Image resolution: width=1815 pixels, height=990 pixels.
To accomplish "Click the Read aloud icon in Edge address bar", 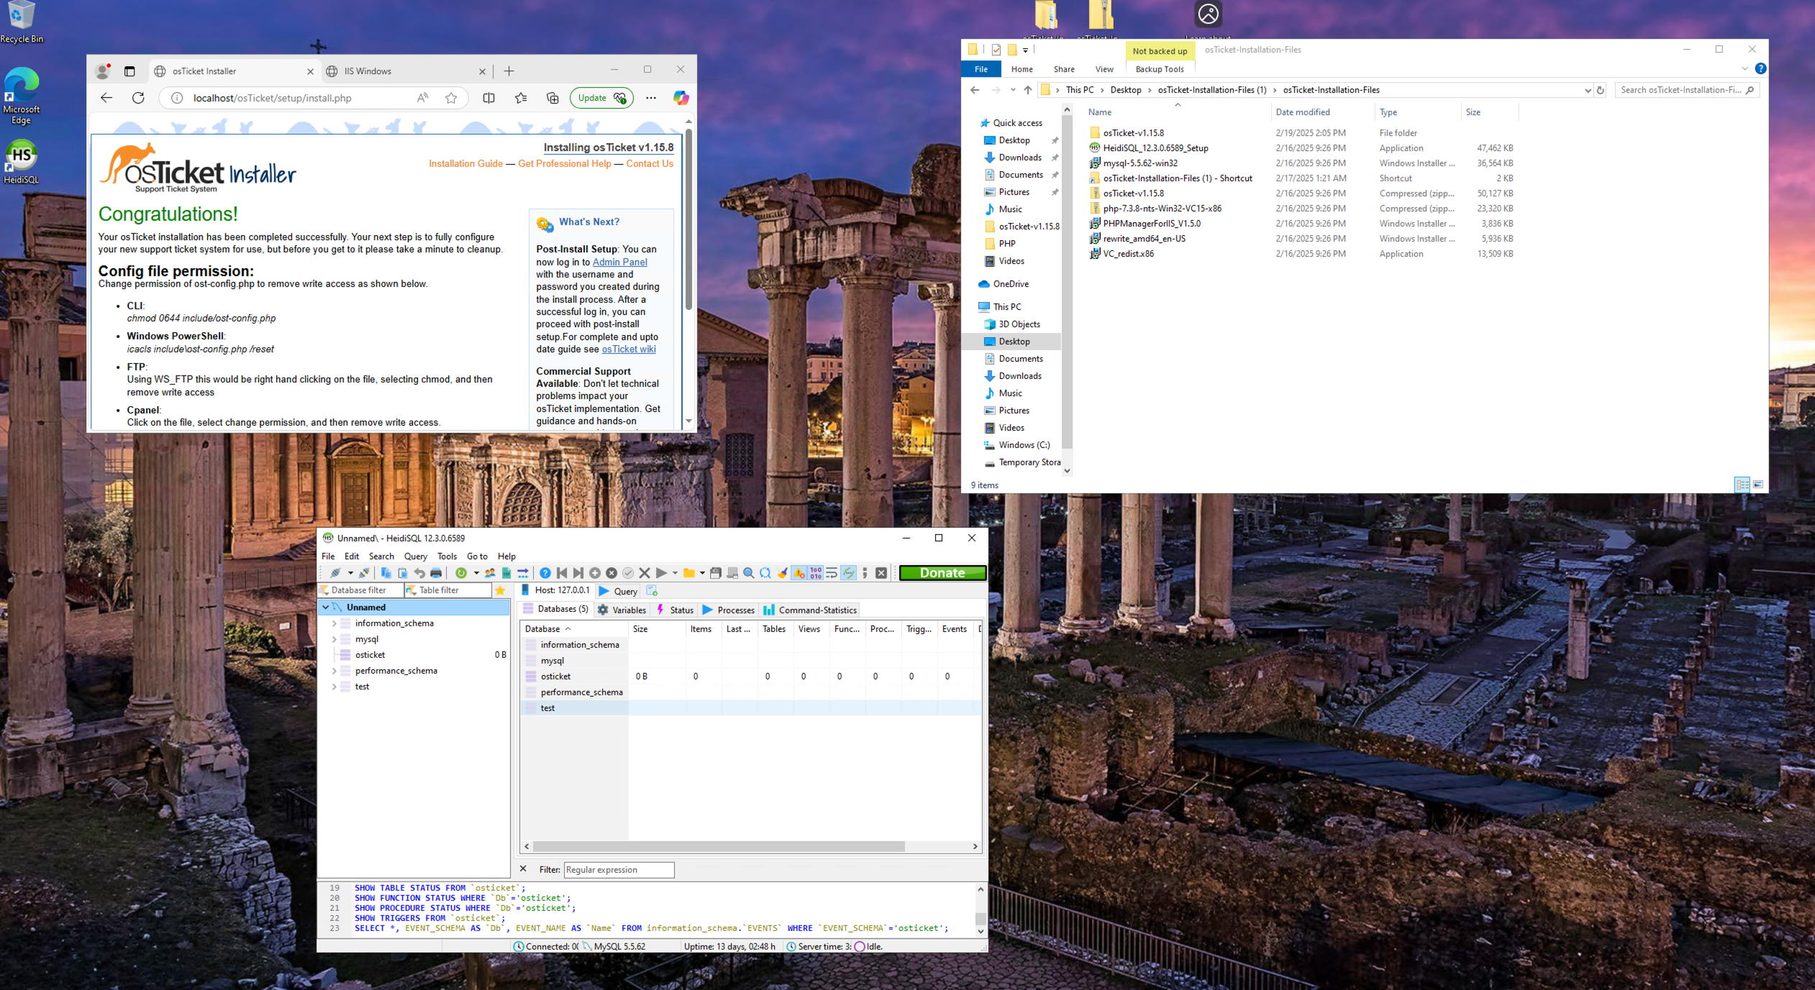I will tap(422, 98).
